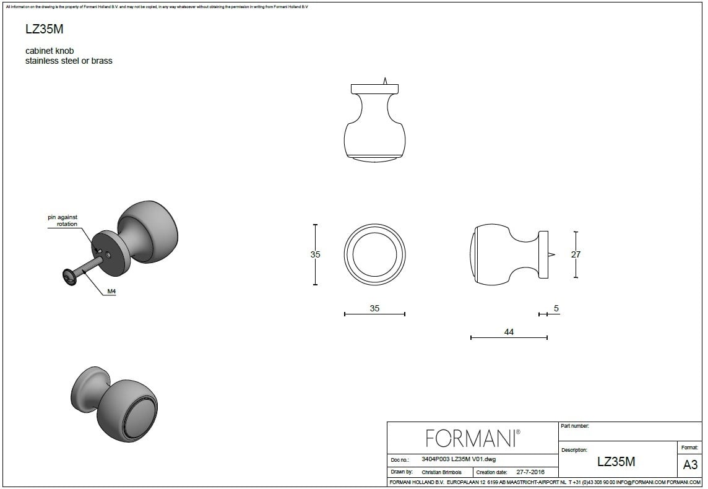Screen dimensions: 708x489
Task: Click the 'pin against rotation' annotation
Action: point(63,220)
